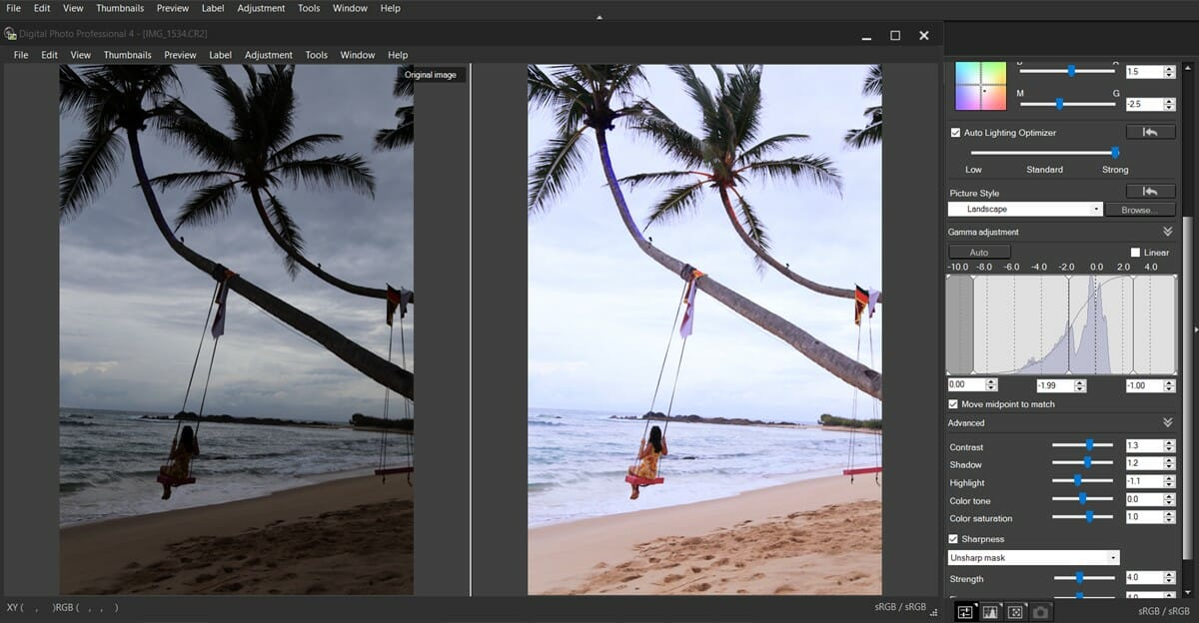The image size is (1199, 623).
Task: Click the Color saturation slider handle
Action: (1090, 517)
